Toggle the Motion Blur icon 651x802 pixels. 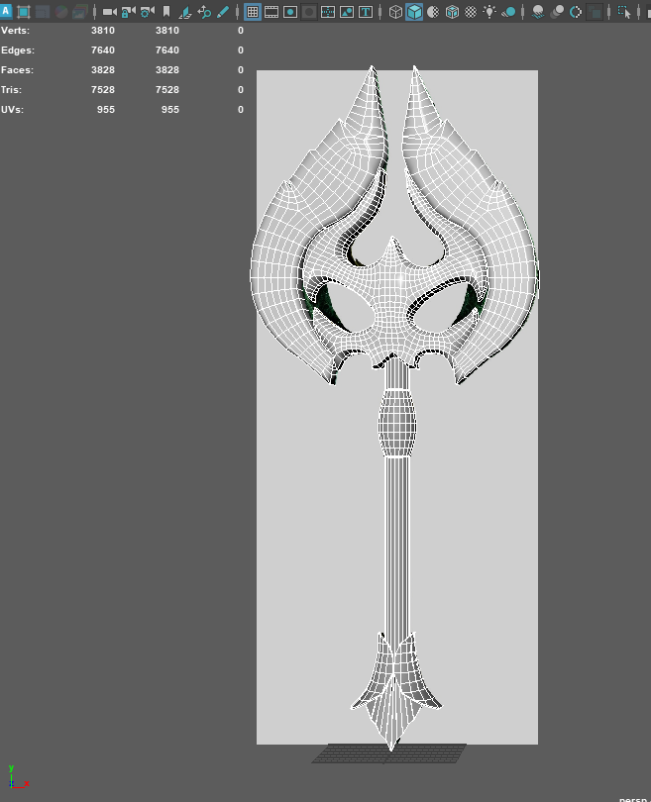(557, 12)
